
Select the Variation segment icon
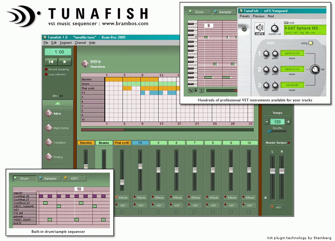(x=48, y=142)
